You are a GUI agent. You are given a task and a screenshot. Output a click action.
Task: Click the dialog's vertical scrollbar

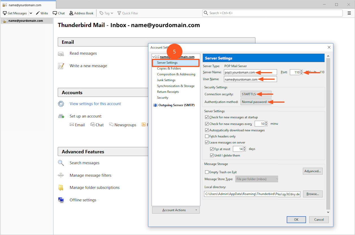[x=328, y=133]
